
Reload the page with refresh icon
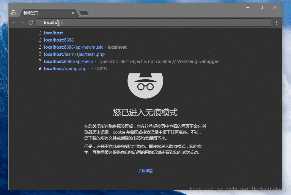pos(31,23)
